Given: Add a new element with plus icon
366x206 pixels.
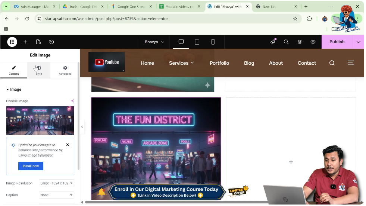Looking at the screenshot, I should tap(25, 42).
